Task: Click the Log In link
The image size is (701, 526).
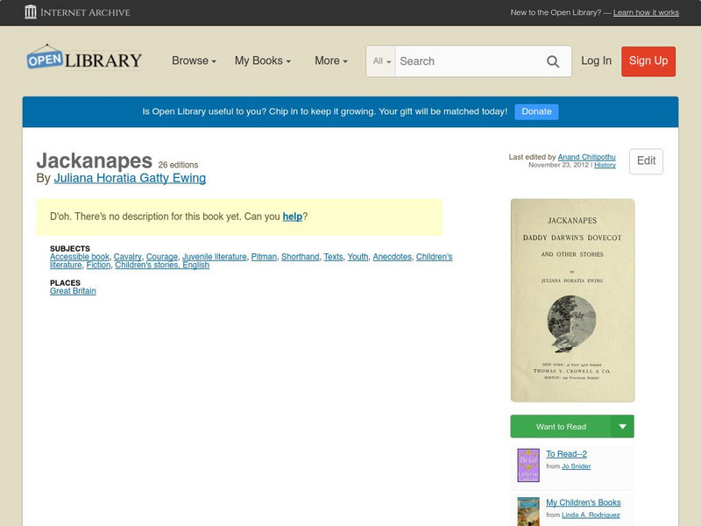Action: (595, 61)
